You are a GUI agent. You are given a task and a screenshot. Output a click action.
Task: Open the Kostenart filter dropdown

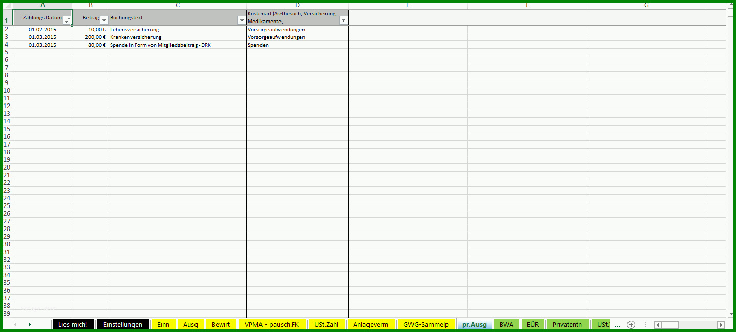pos(343,20)
